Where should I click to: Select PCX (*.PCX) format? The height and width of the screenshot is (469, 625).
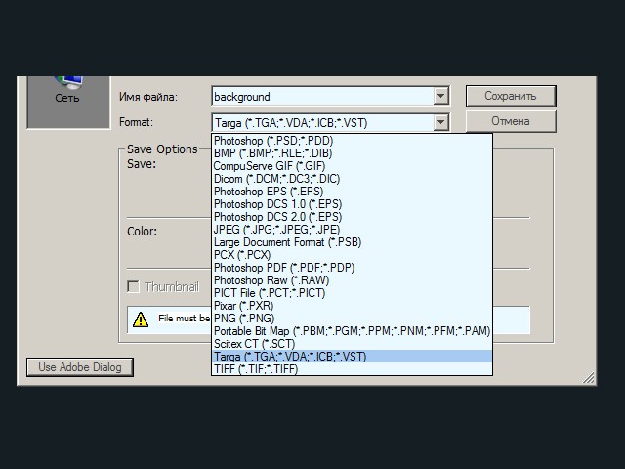click(352, 255)
